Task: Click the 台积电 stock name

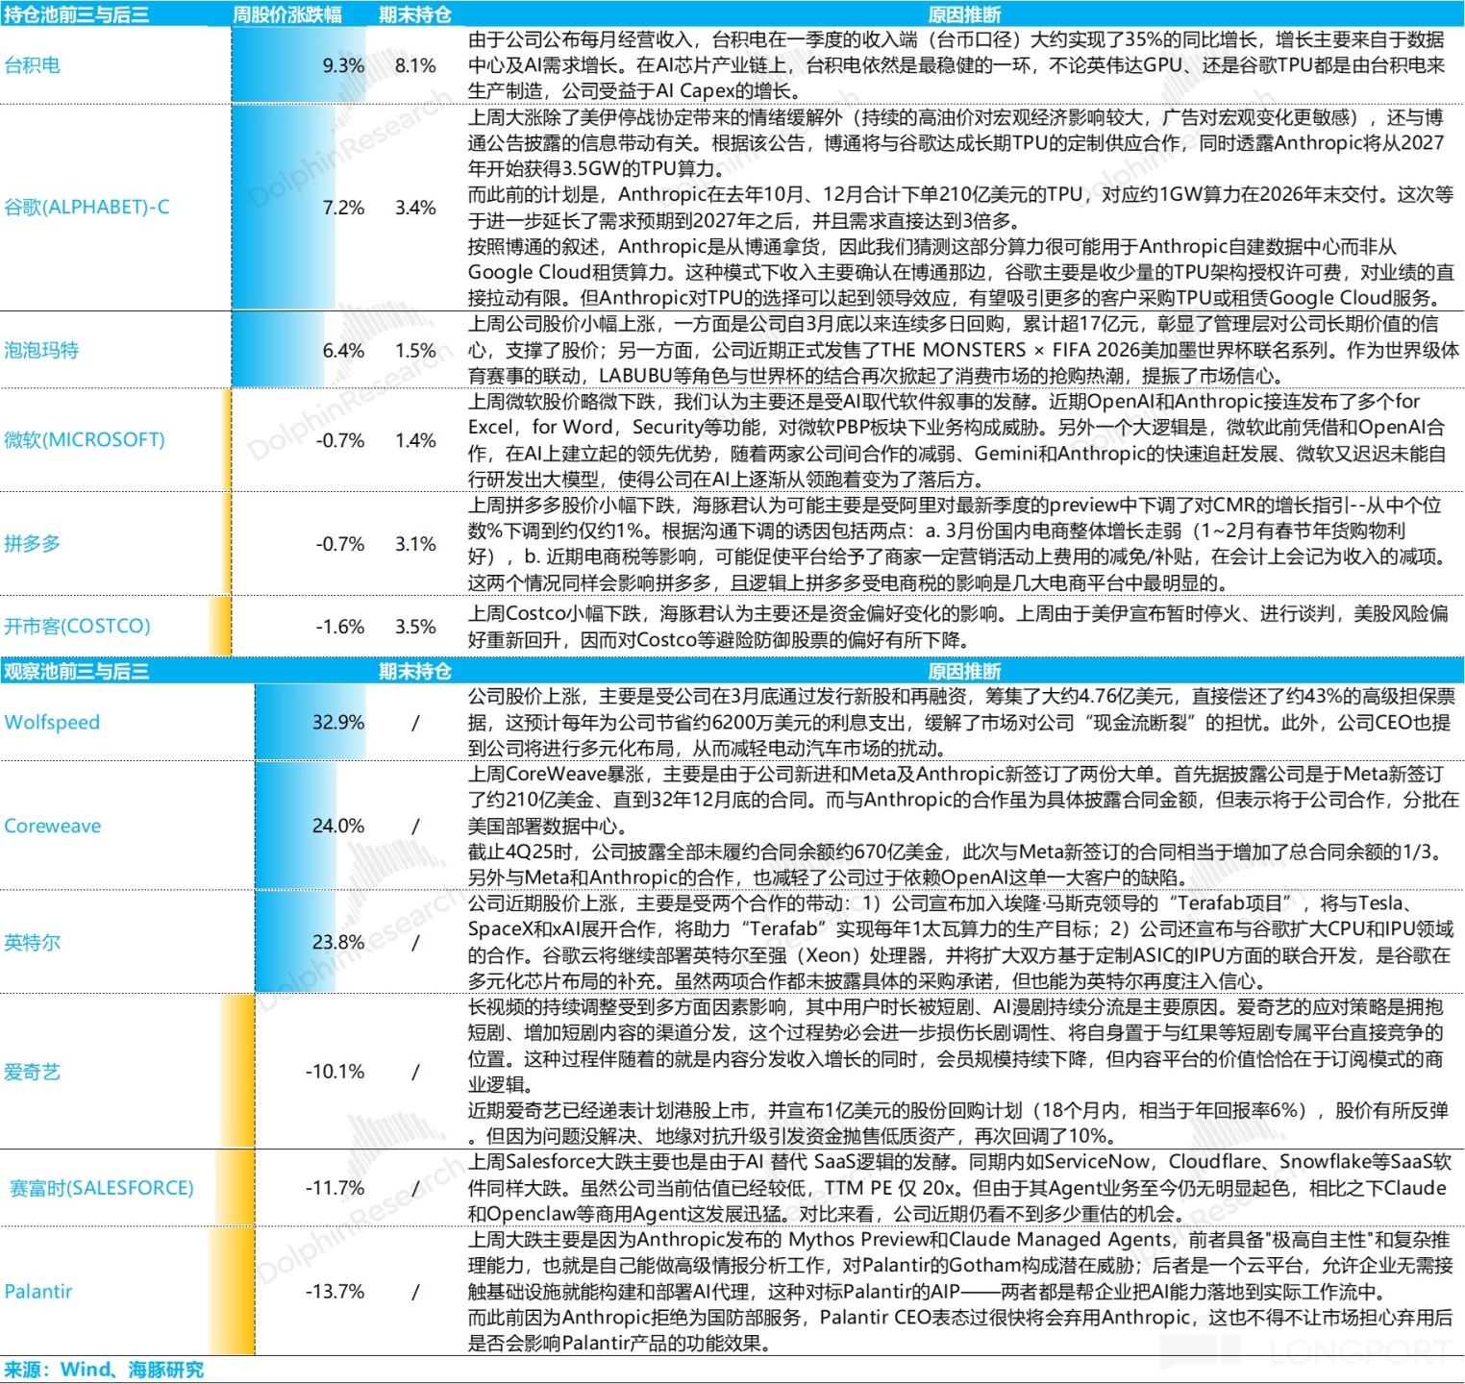Action: pyautogui.click(x=33, y=65)
